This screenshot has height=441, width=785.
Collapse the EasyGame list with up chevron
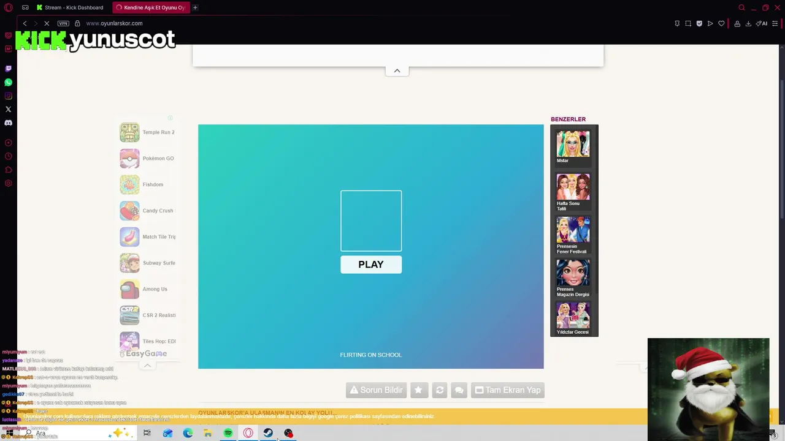(x=147, y=366)
